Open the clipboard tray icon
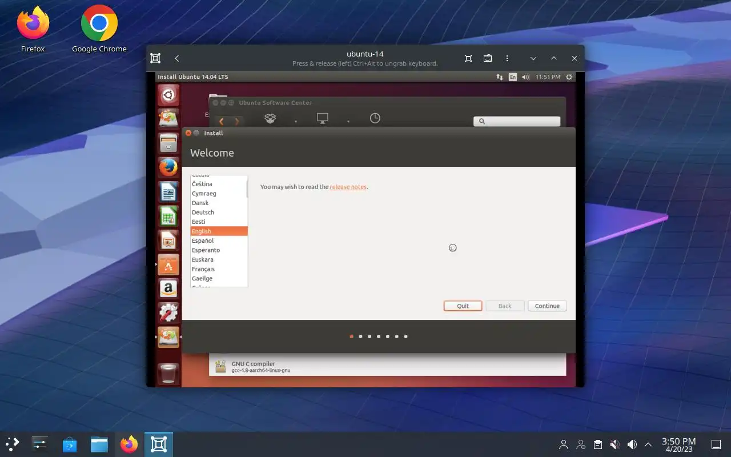This screenshot has width=731, height=457. point(597,444)
